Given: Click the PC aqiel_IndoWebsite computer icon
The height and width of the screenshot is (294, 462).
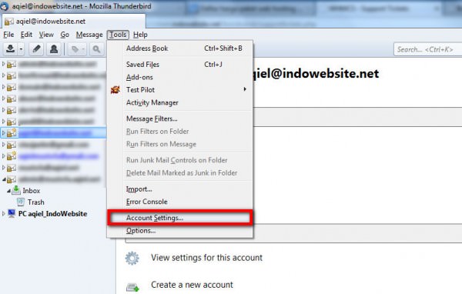Looking at the screenshot, I should 12,214.
